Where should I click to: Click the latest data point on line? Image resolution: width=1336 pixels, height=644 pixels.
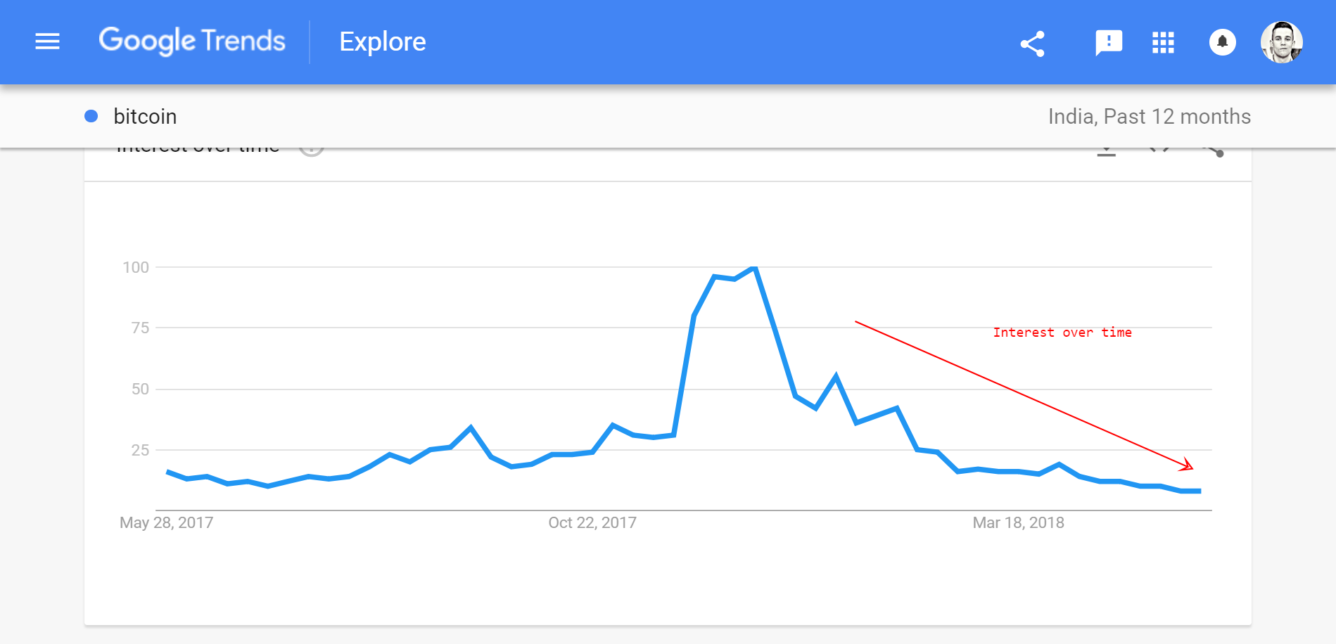coord(1199,491)
